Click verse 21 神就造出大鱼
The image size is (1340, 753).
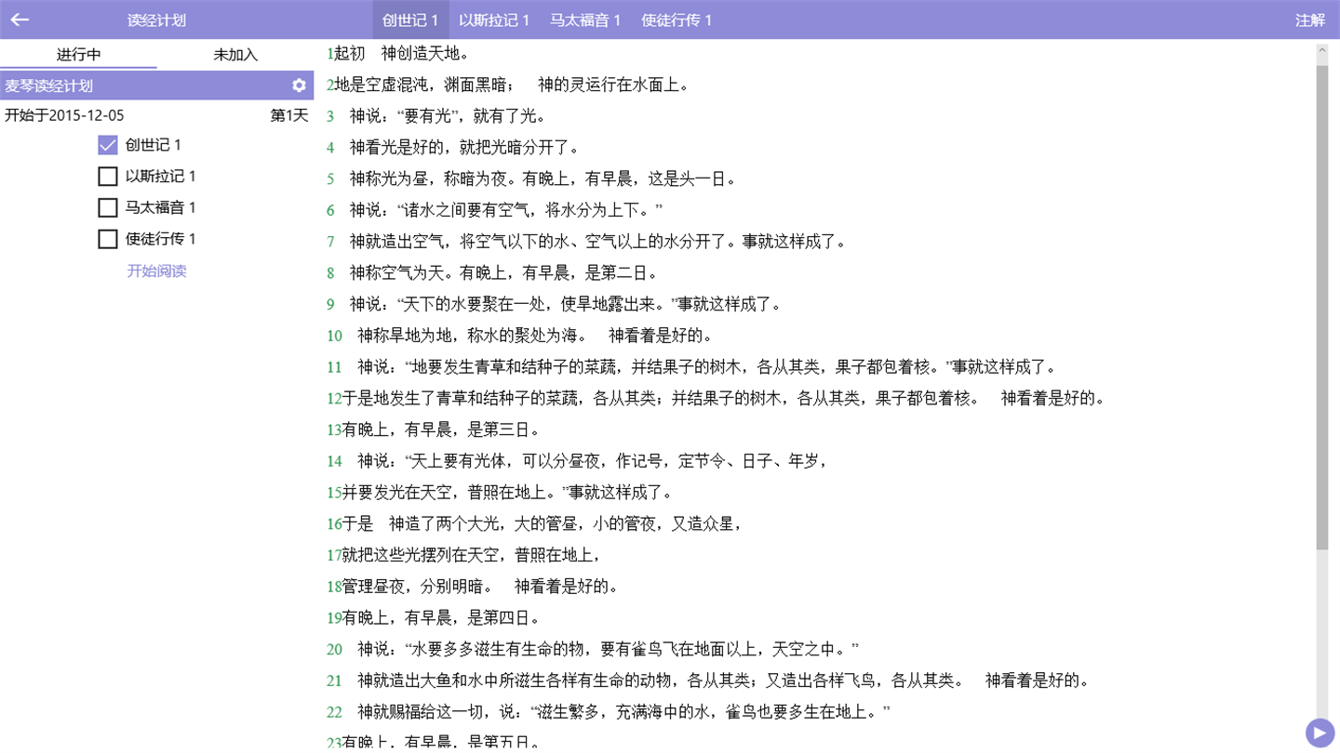(x=708, y=680)
